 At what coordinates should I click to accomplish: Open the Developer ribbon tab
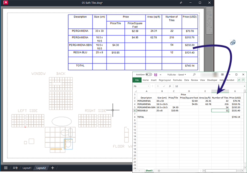pos(212,80)
